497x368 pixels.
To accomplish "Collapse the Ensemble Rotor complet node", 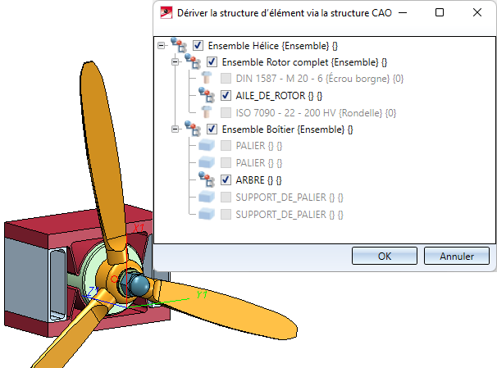I will [x=176, y=62].
